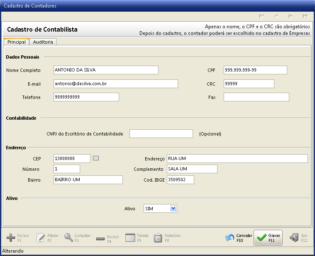
Task: Expand the Ativo dropdown arrow
Action: 173,208
